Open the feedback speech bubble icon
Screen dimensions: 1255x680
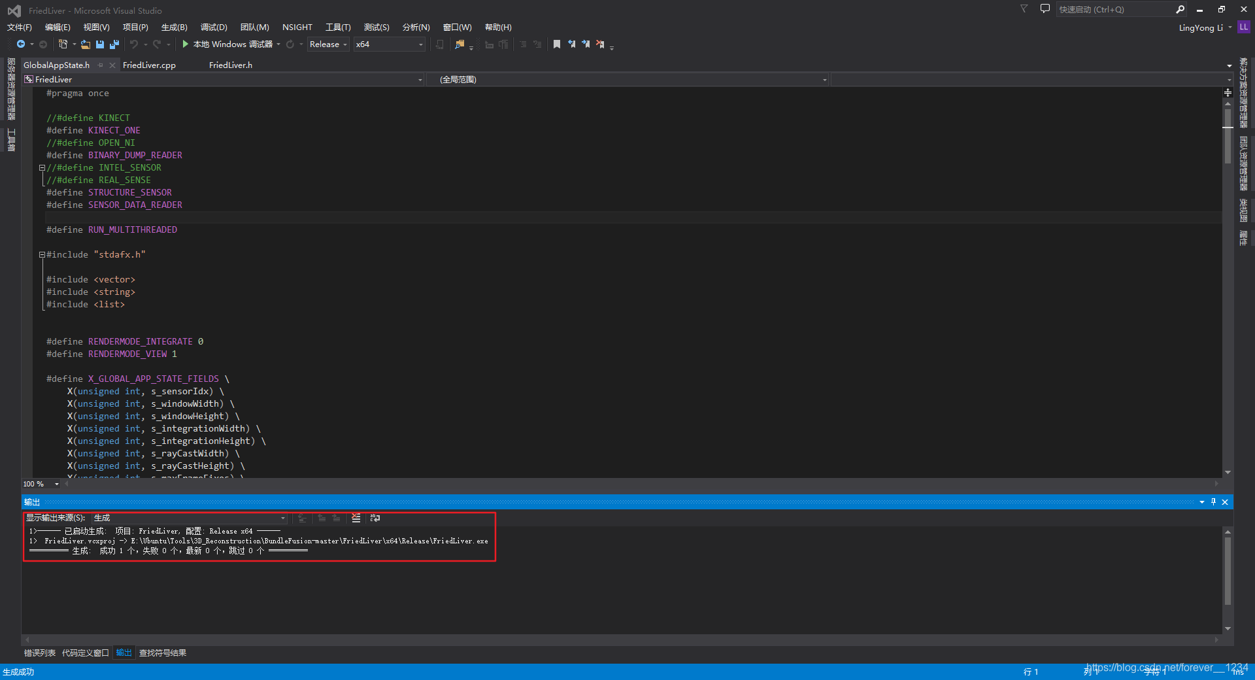pos(1045,9)
